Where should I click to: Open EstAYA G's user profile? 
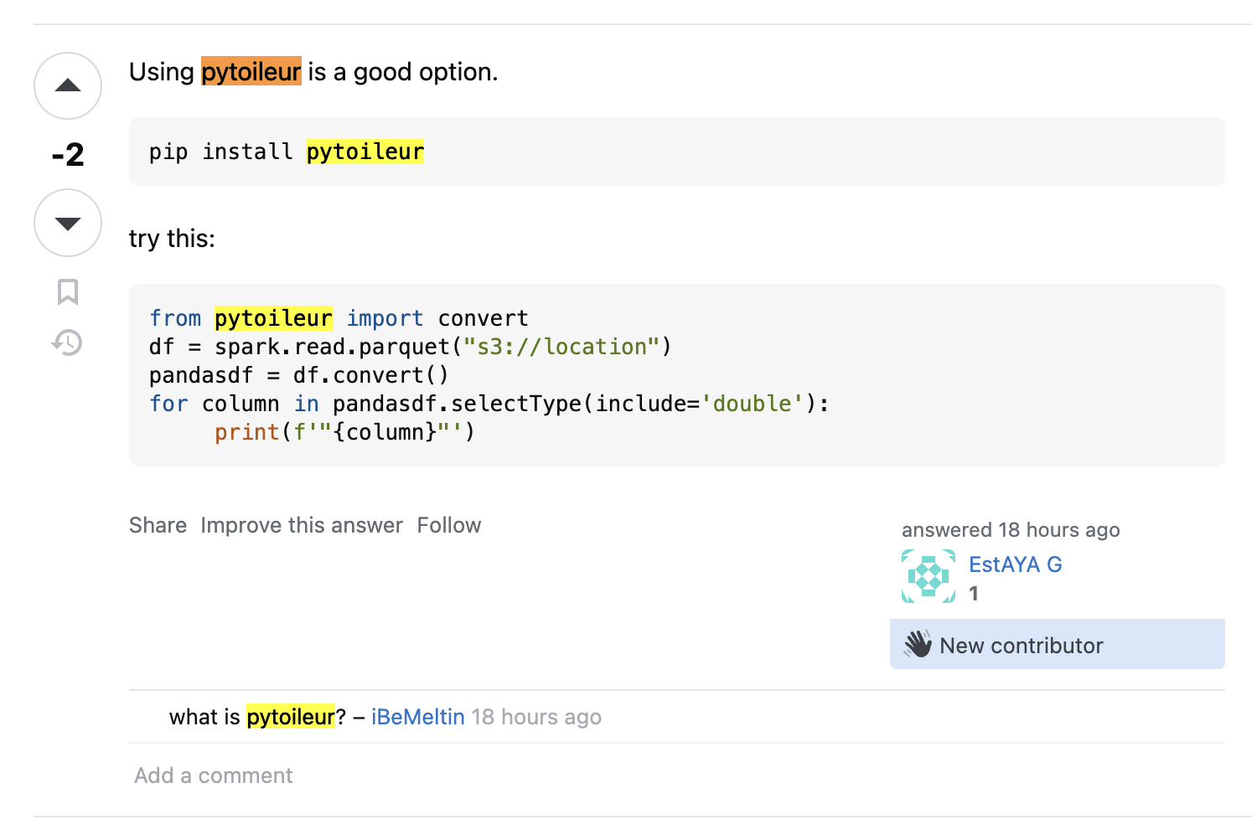(x=1015, y=564)
